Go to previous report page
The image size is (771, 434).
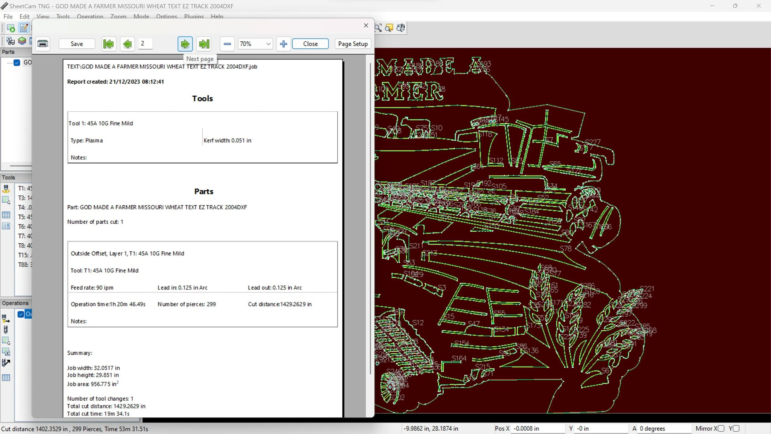pos(127,44)
